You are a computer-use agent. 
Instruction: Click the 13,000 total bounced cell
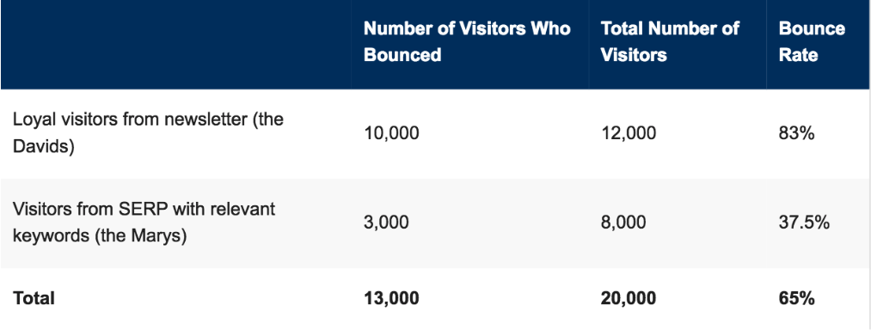coord(391,299)
